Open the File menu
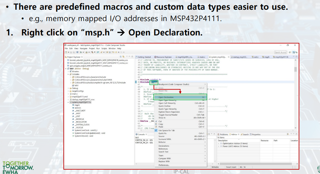 click(x=66, y=49)
